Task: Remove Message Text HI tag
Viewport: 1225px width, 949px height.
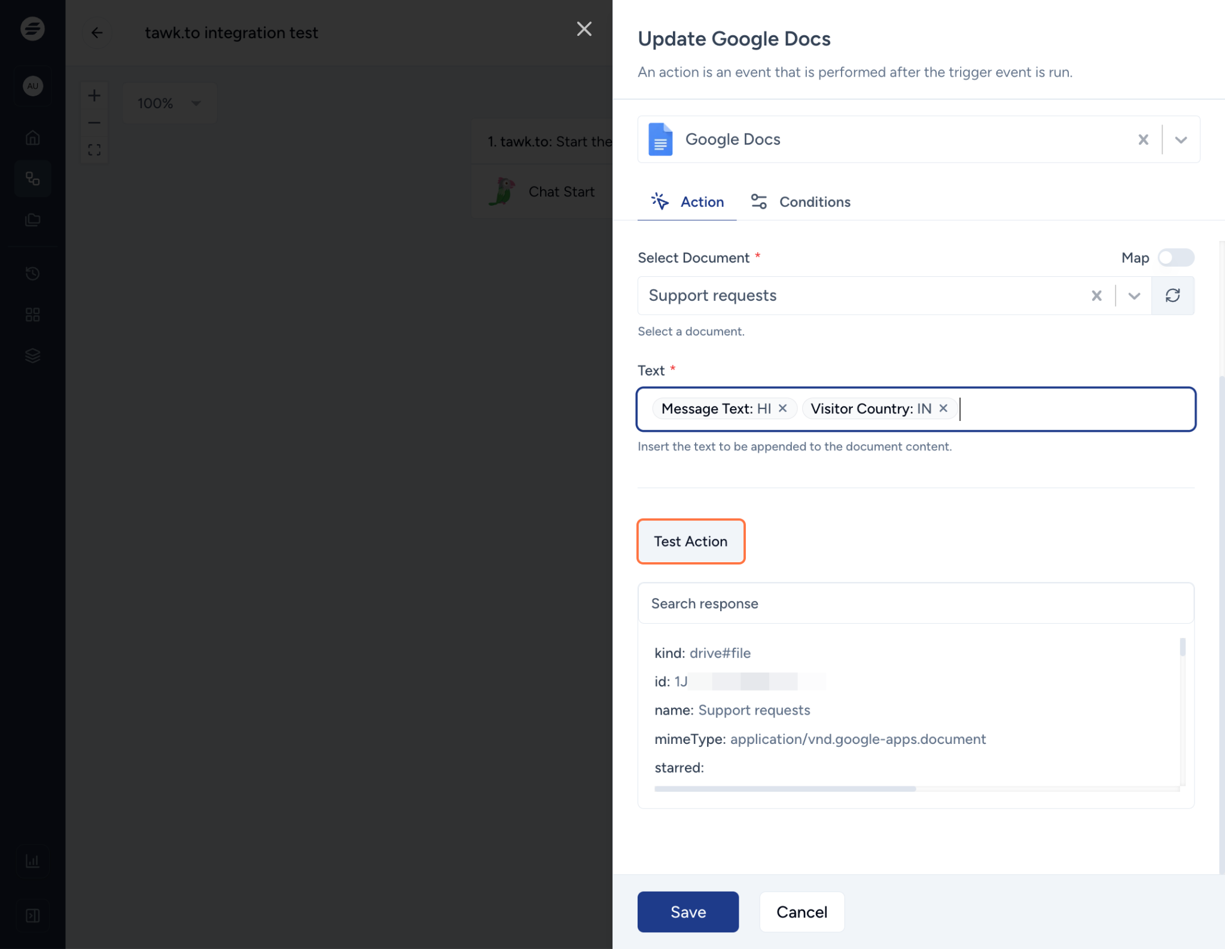Action: (x=782, y=408)
